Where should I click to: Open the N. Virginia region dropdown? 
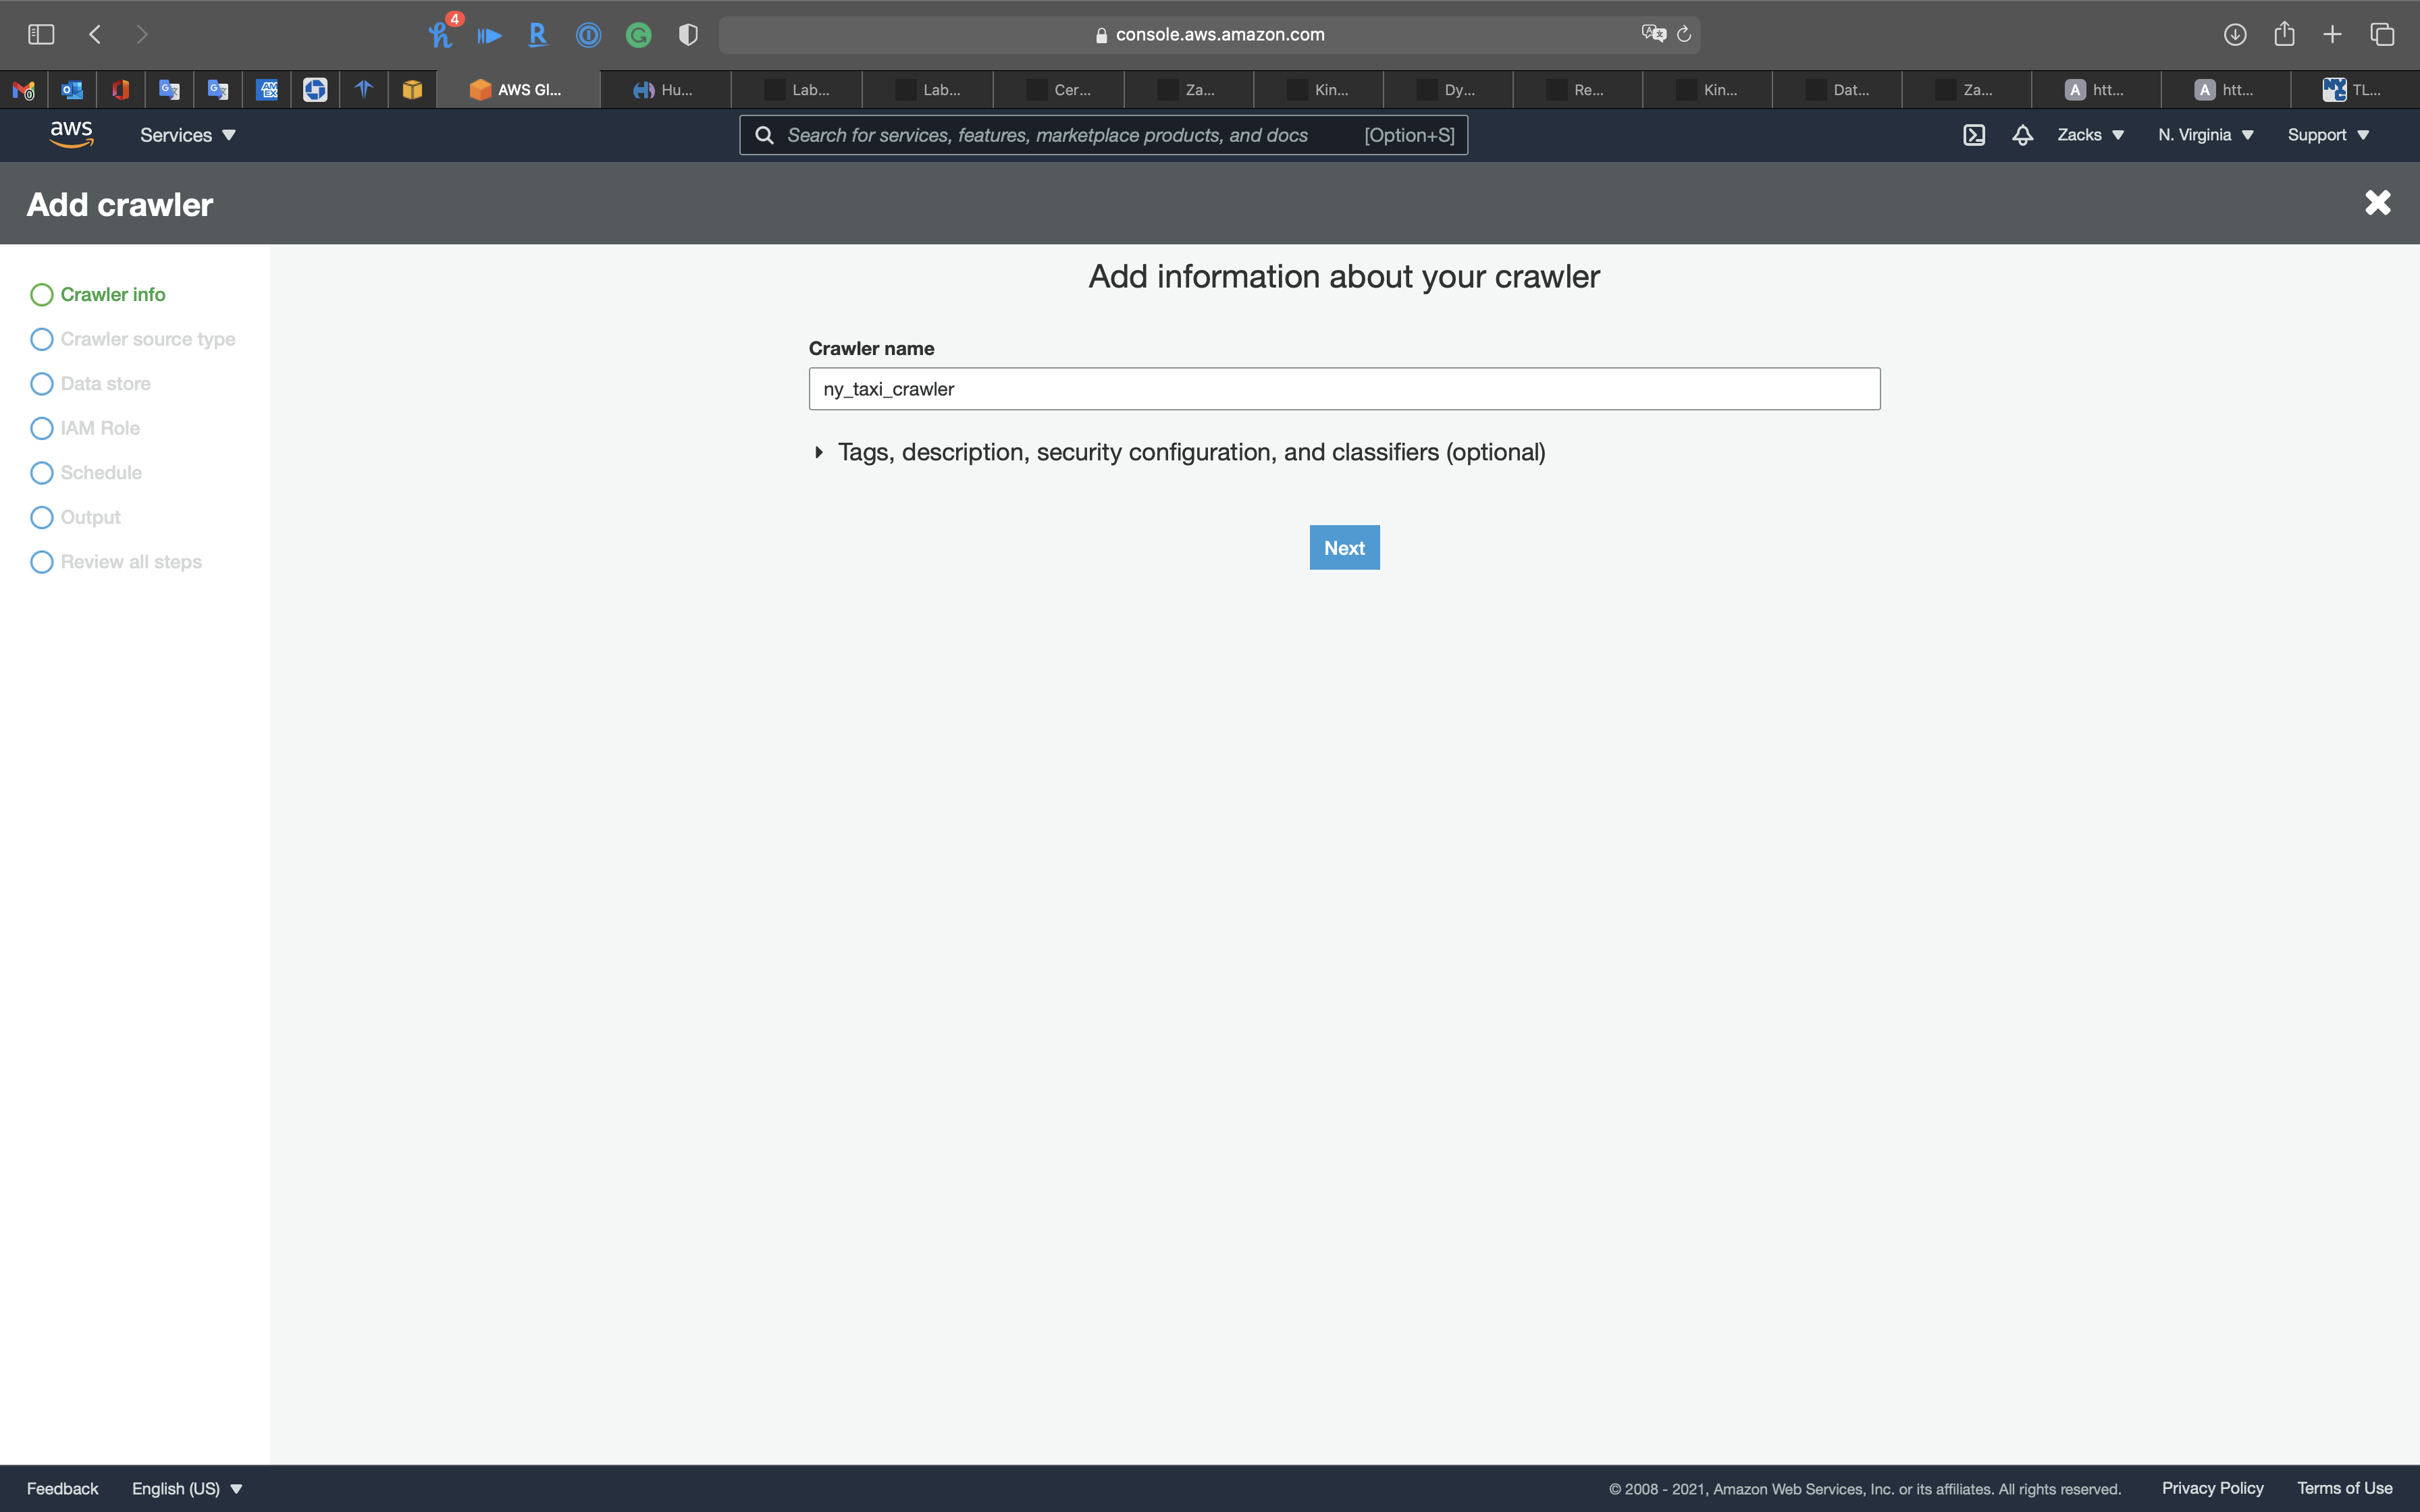tap(2205, 135)
